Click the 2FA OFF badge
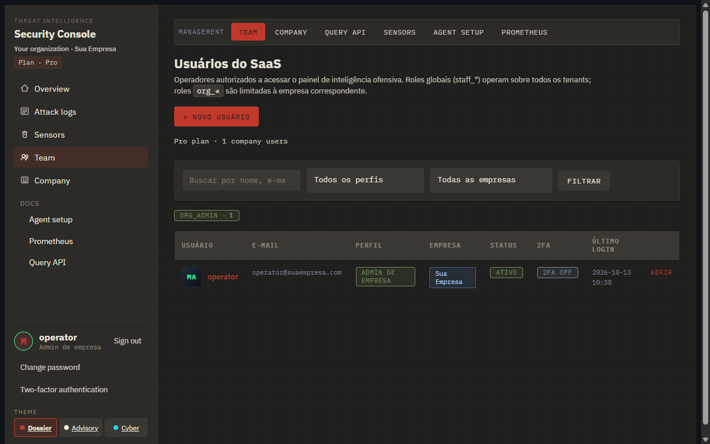The image size is (710, 444). (558, 273)
